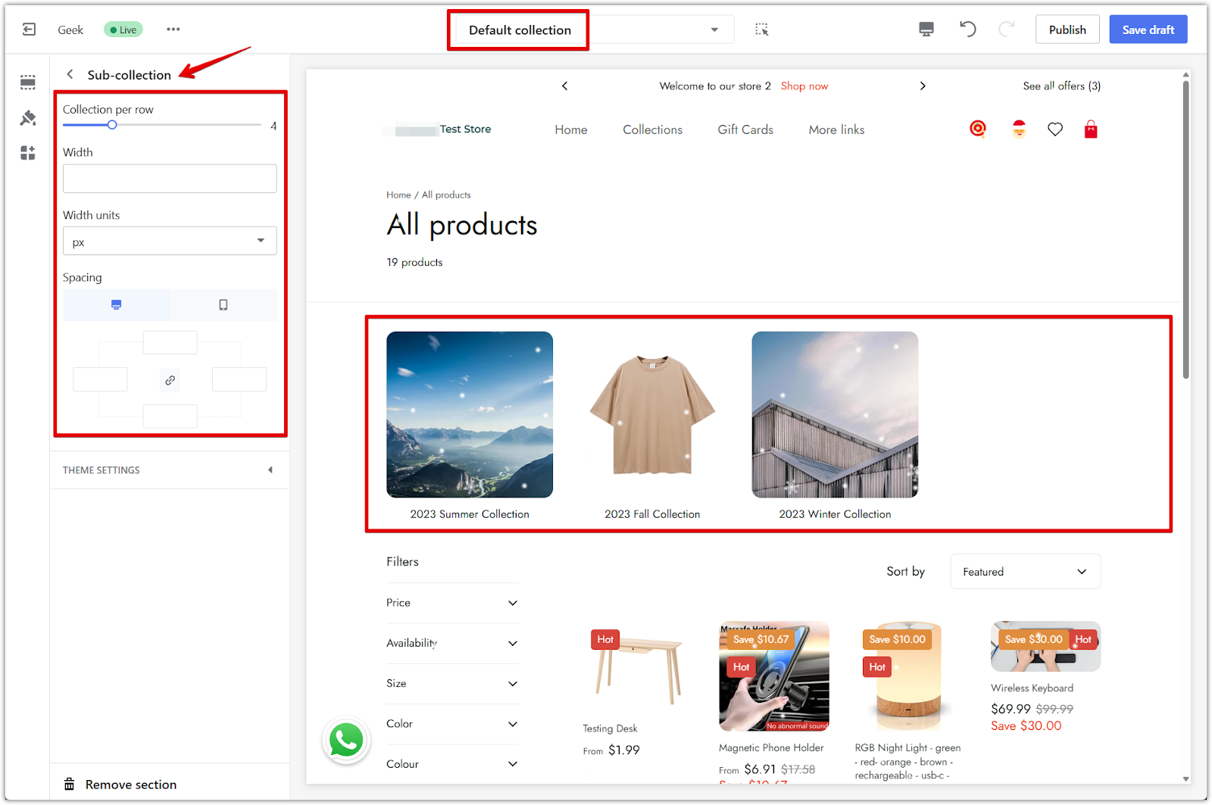Open the Home menu link
The height and width of the screenshot is (805, 1212).
[571, 129]
